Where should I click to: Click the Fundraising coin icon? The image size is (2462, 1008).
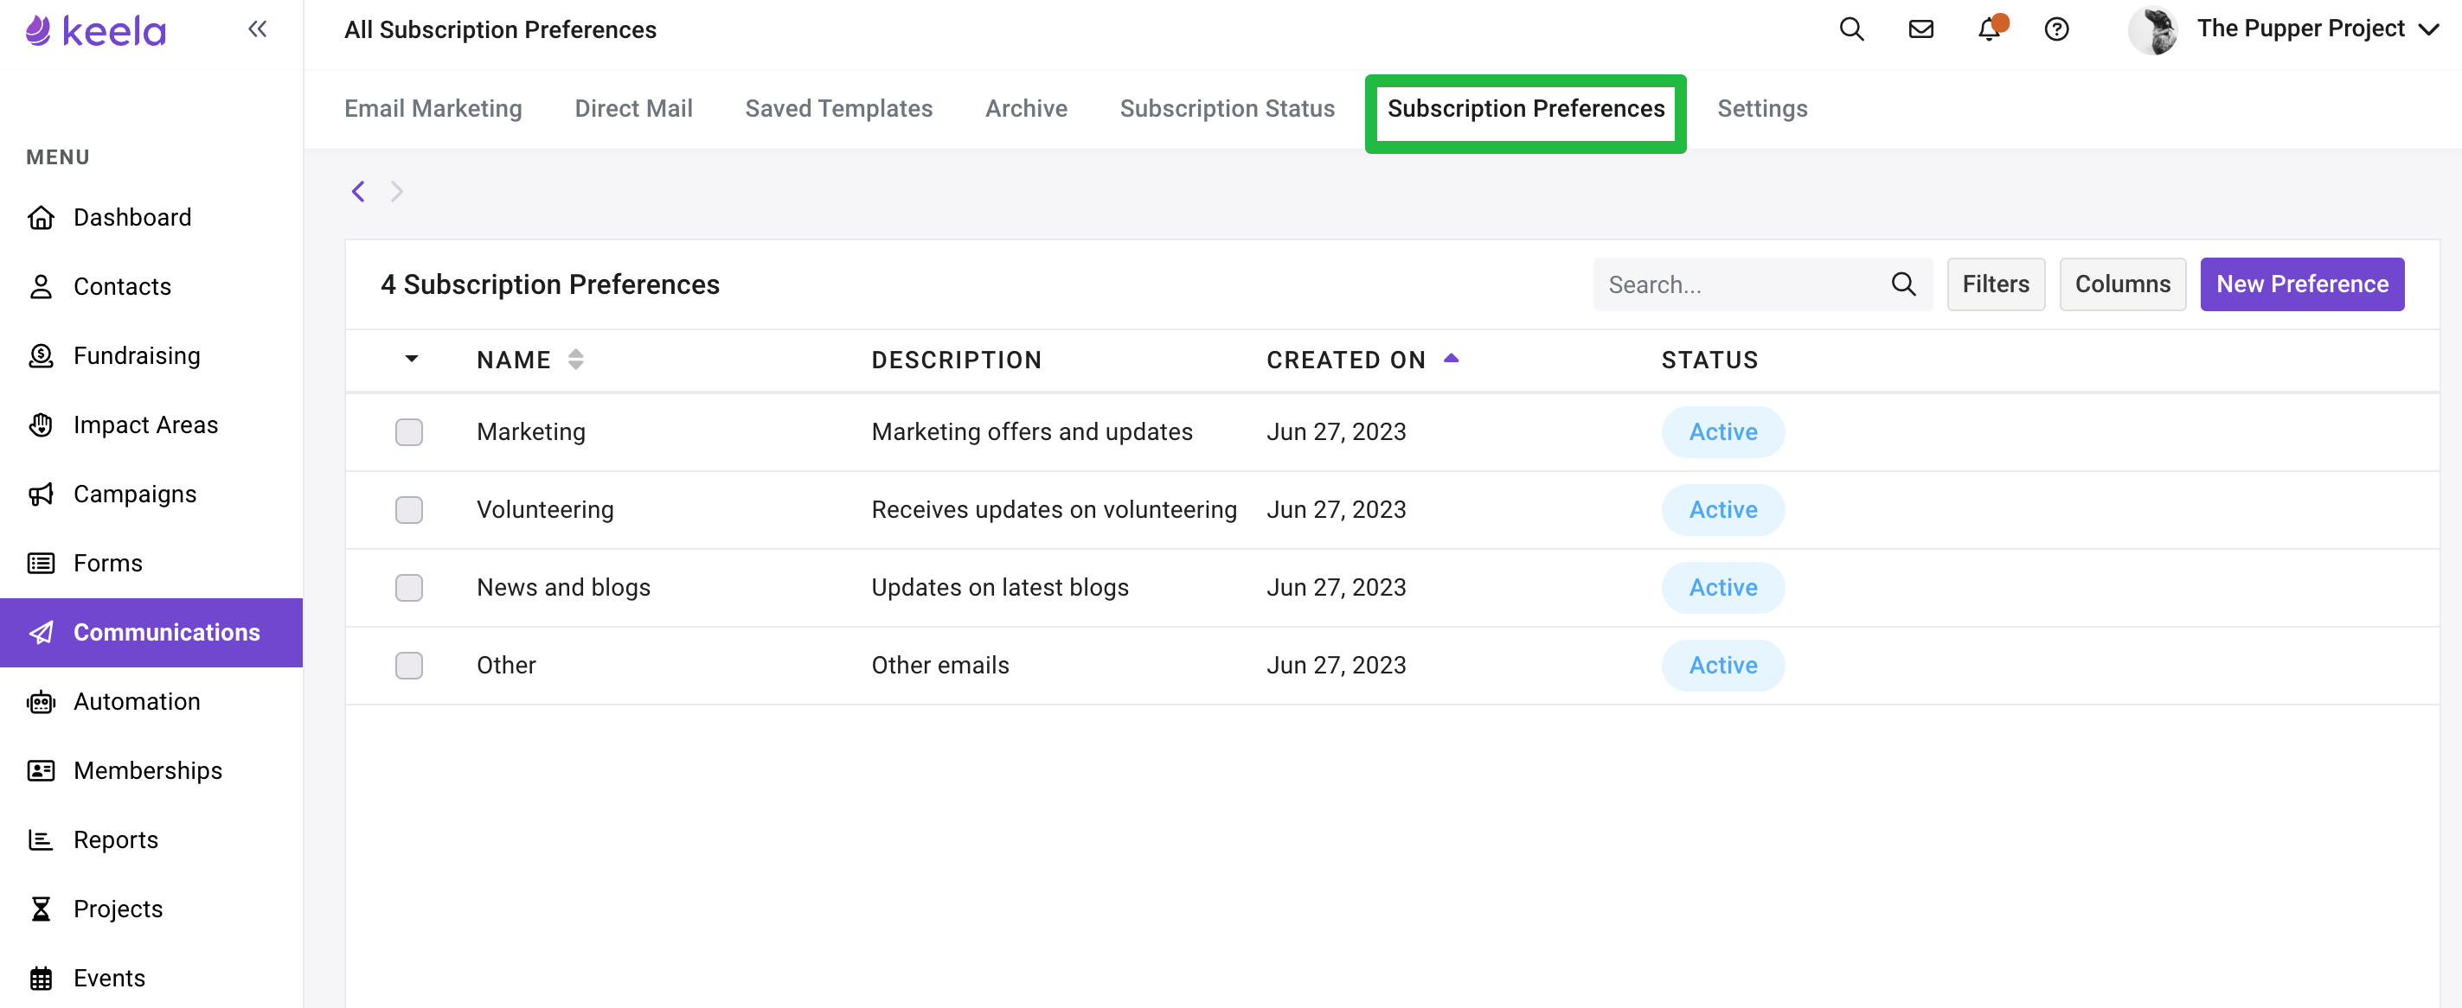[40, 355]
